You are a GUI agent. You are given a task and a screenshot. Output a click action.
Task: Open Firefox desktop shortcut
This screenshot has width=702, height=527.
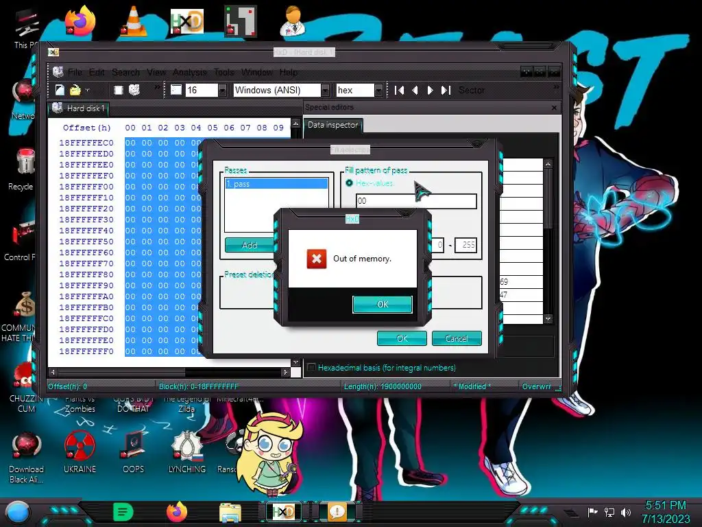(81, 21)
